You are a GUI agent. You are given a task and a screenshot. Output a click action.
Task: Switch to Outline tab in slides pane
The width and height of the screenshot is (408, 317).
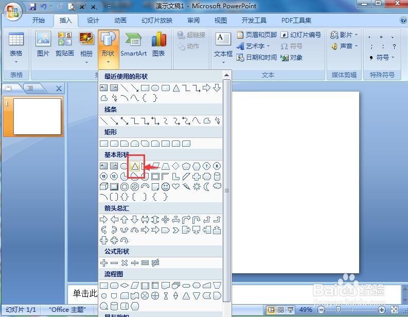coord(30,88)
